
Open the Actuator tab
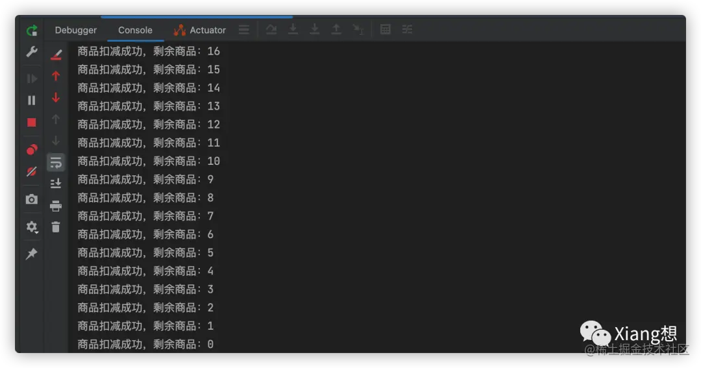(x=200, y=30)
